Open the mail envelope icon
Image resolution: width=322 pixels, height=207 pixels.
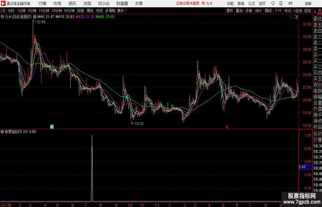coord(290,3)
